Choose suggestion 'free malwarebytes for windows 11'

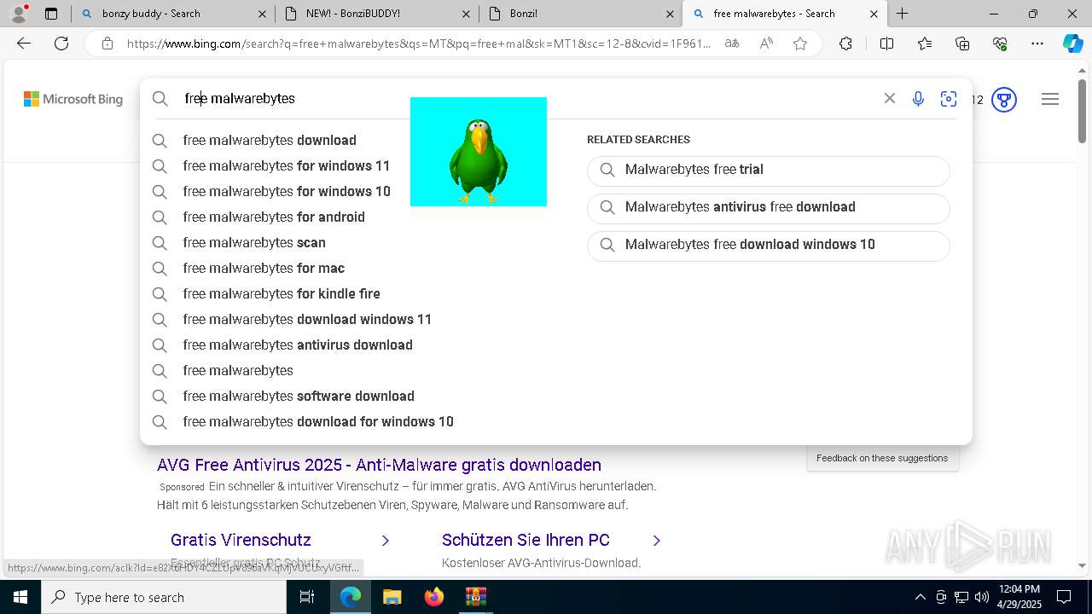point(286,165)
